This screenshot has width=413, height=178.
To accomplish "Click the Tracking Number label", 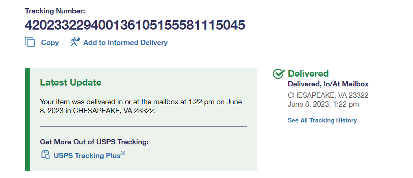I will pos(55,11).
